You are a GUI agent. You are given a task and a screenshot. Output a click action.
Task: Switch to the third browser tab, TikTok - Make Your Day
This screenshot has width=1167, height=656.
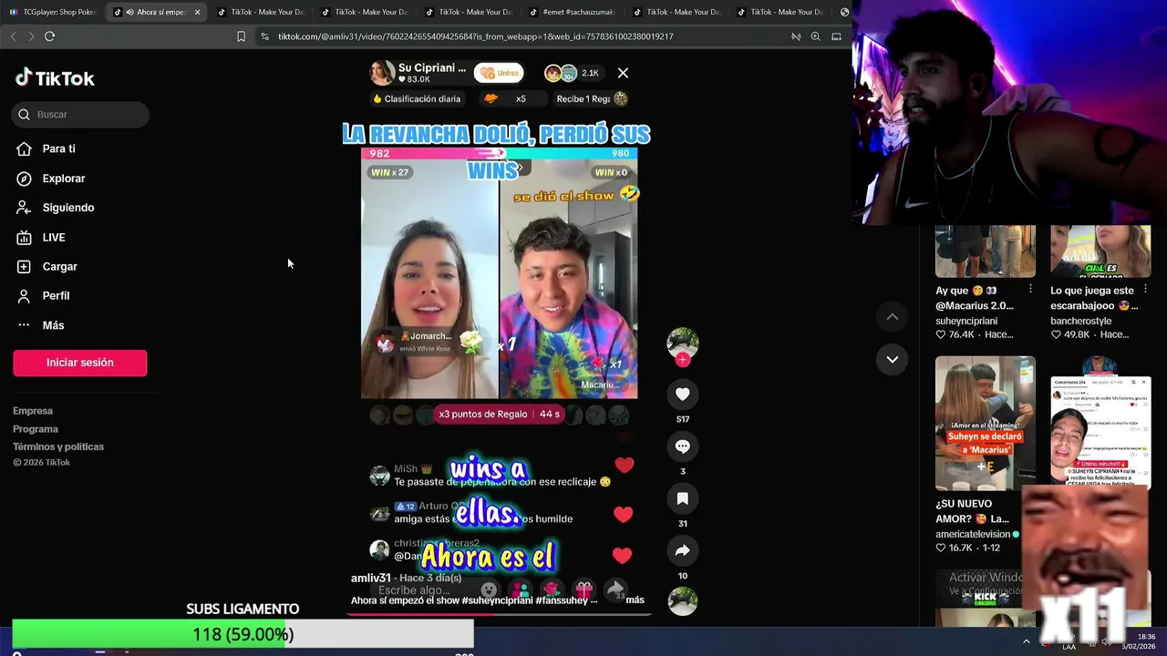(261, 12)
